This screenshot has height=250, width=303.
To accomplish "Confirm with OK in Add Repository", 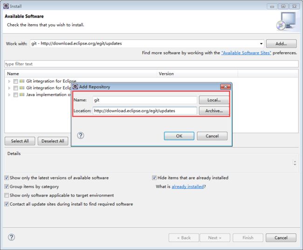I will pos(179,136).
